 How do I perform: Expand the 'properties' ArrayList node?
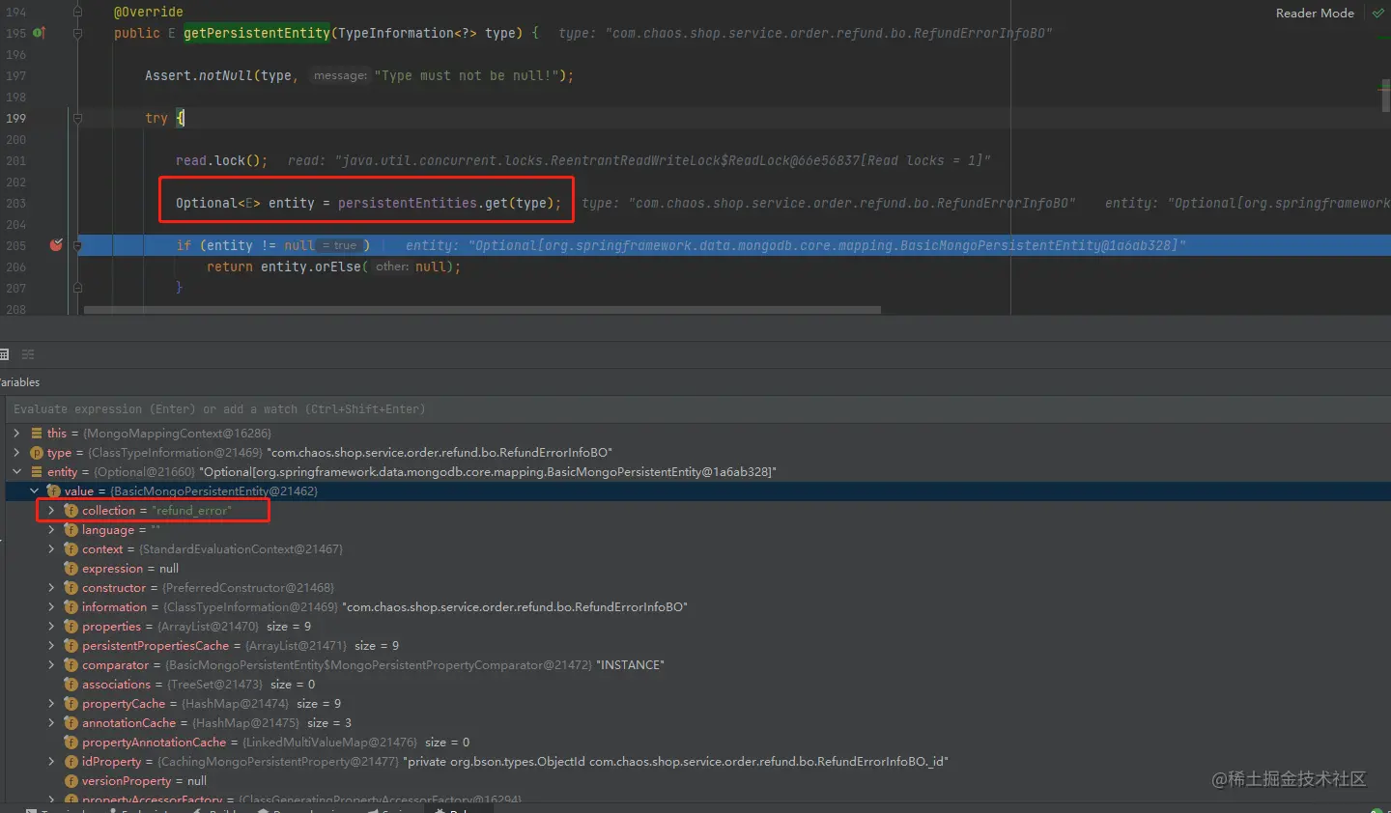tap(51, 627)
